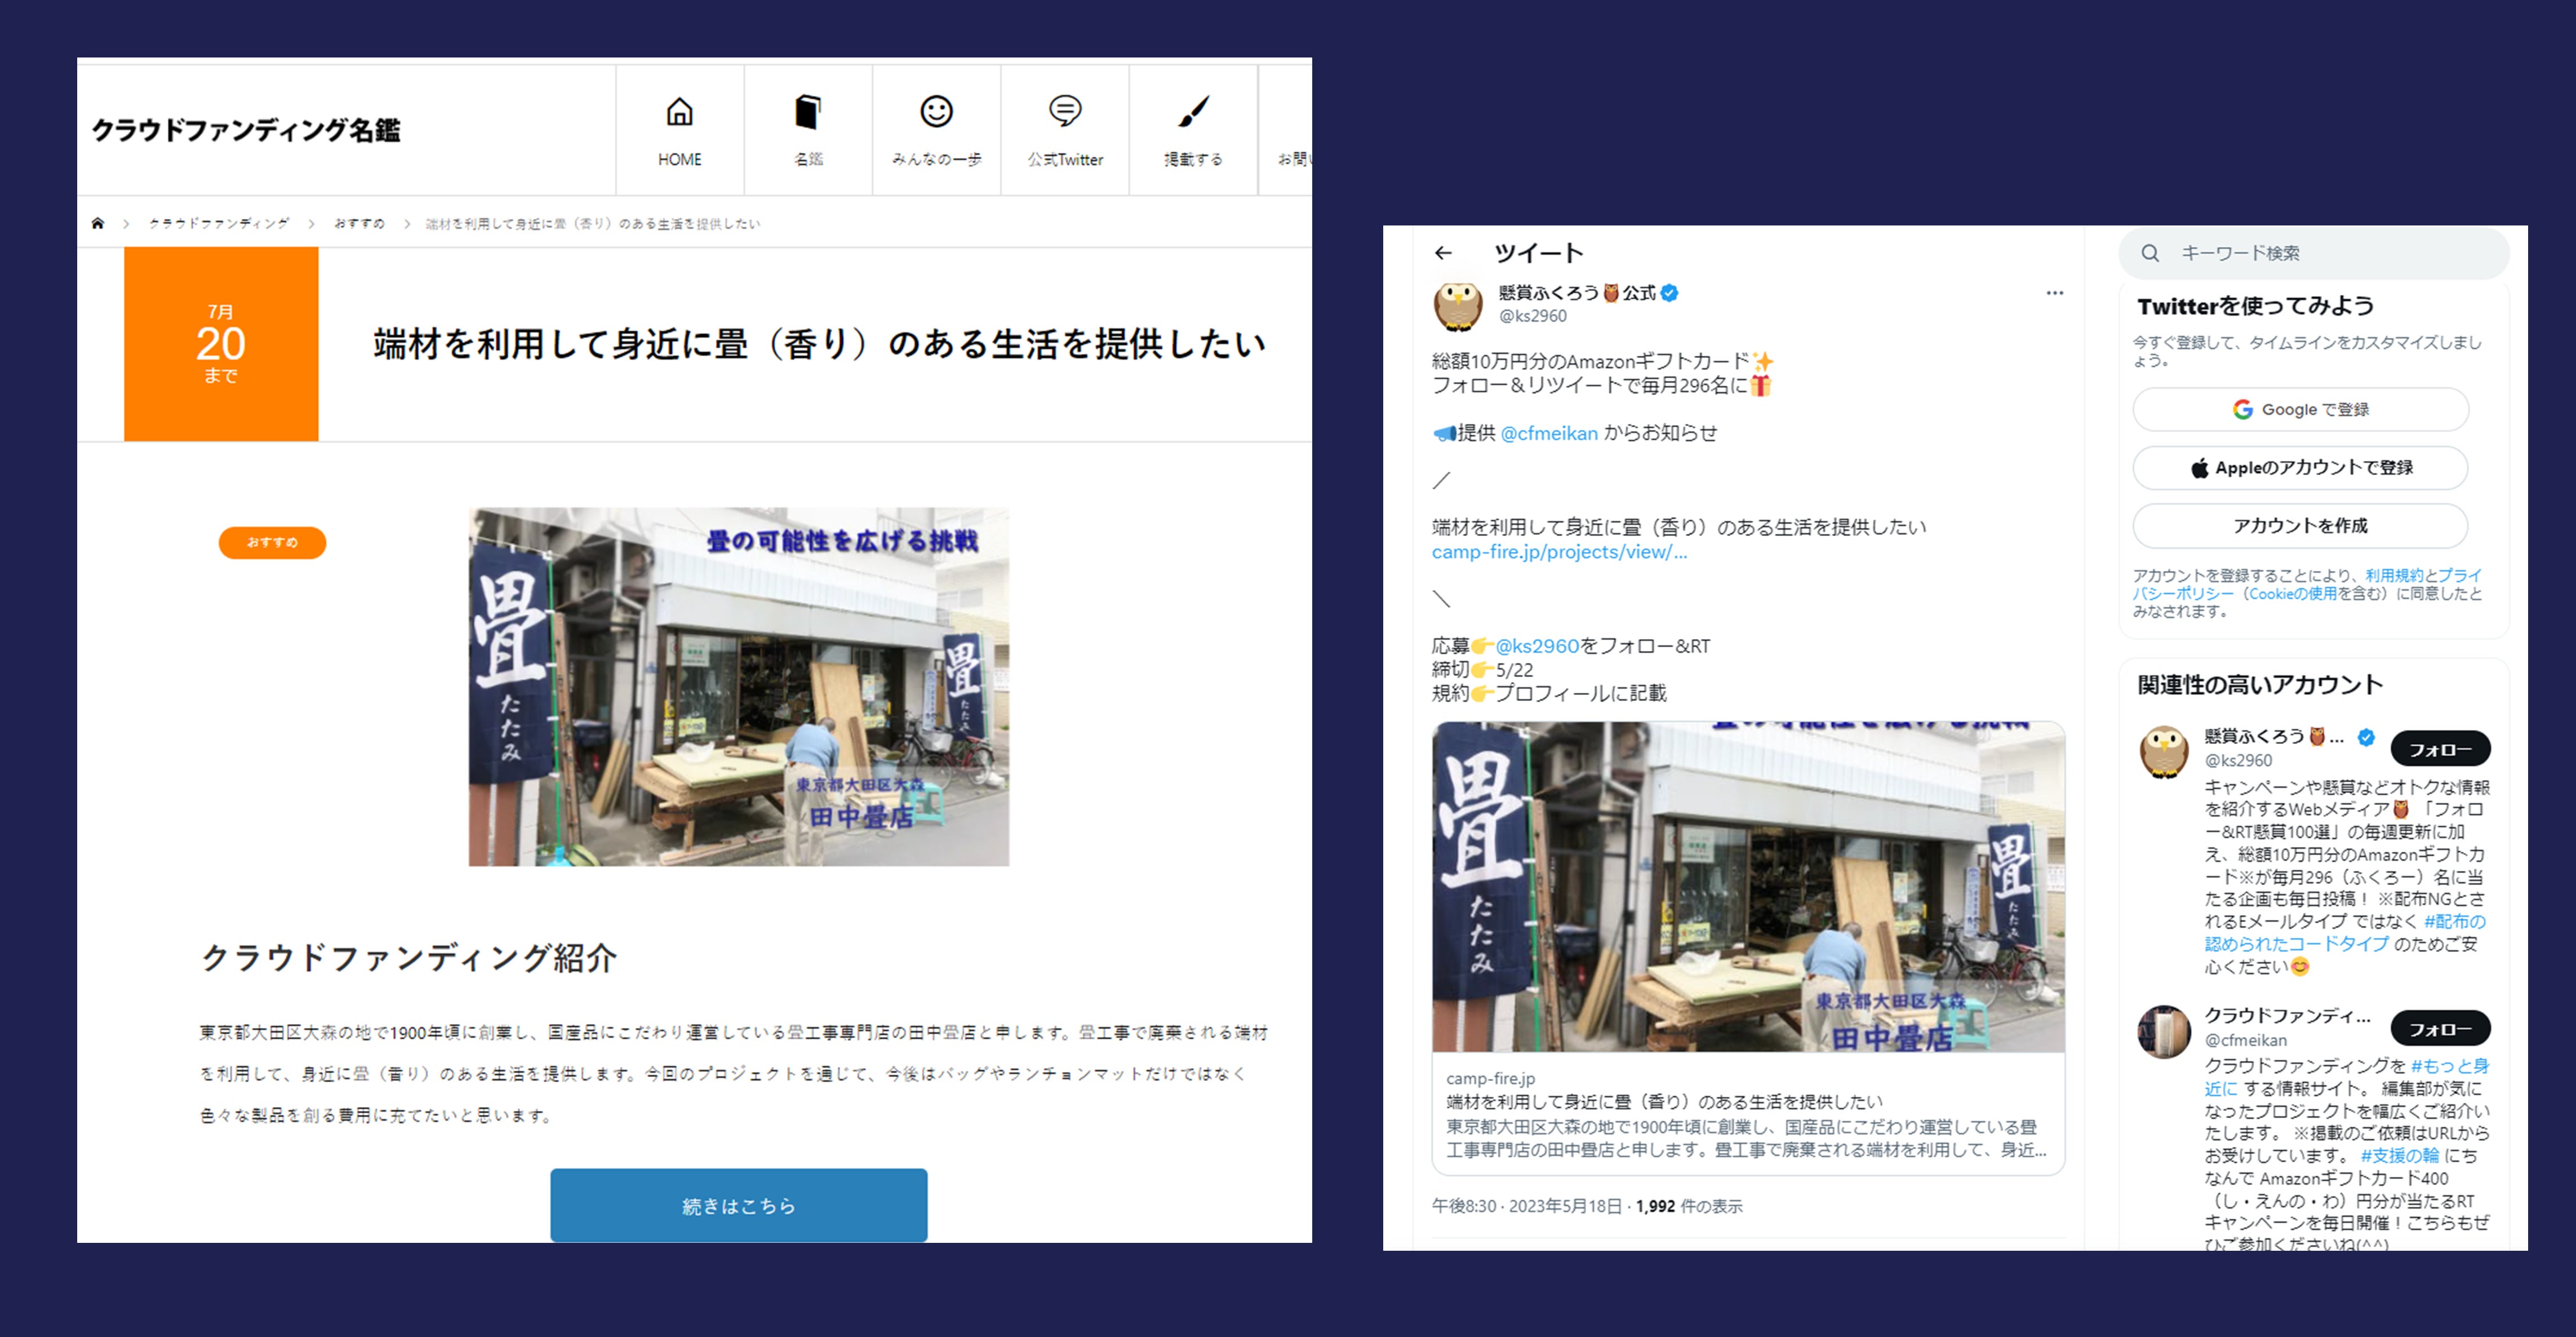Click the breadcrumb home icon

98,223
